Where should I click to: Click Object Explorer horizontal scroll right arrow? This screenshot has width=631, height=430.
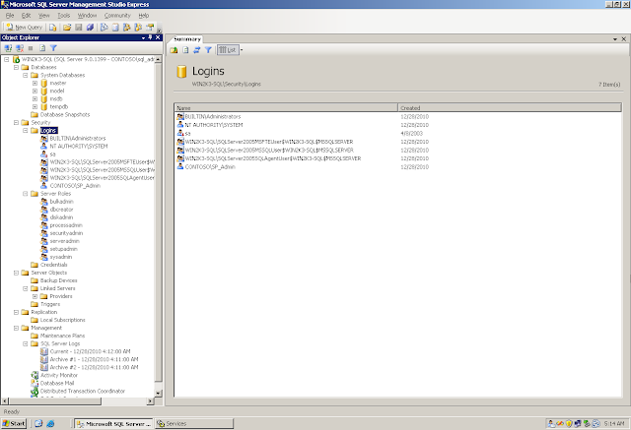[150, 400]
